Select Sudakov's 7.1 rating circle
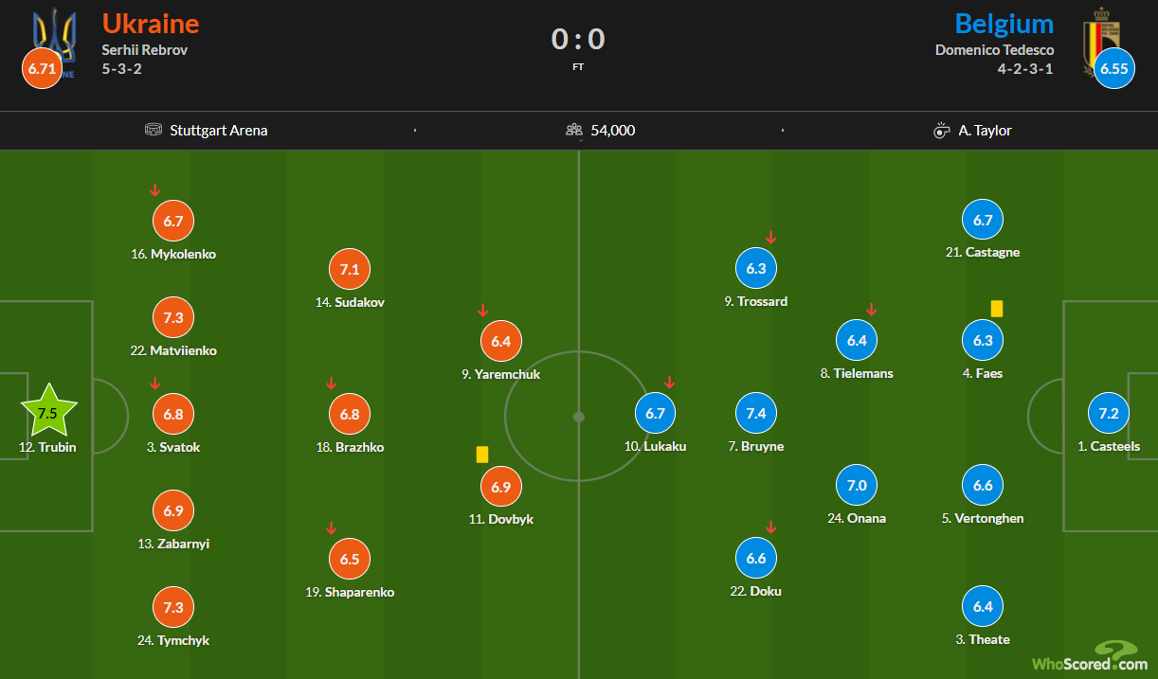Screen dimensions: 1158x679 350,270
